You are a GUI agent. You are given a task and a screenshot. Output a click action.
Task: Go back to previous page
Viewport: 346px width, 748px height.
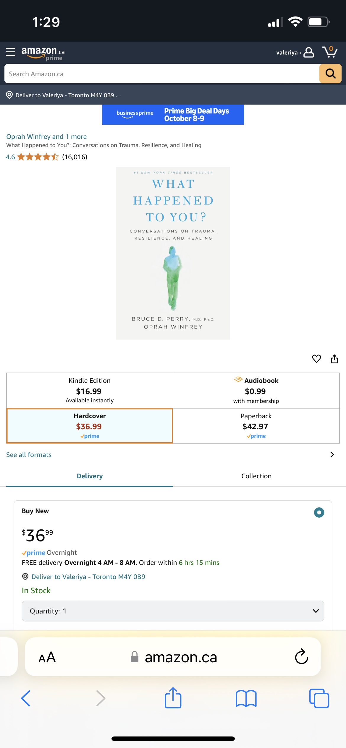pos(26,698)
